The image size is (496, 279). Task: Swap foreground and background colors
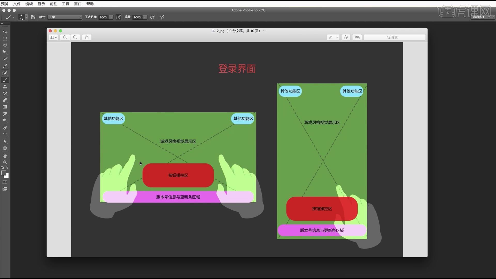coord(7,168)
